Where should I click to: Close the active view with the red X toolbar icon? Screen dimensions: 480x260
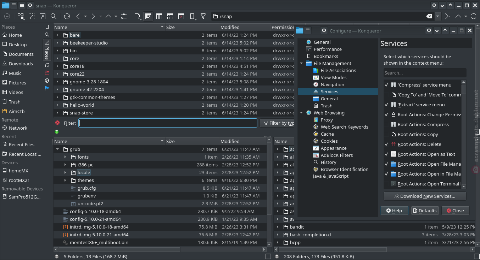point(181,16)
